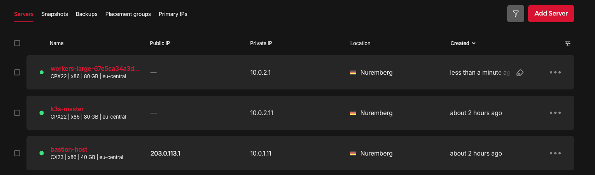Open three-dot menu for bastion-host
This screenshot has height=175, width=595.
pos(555,153)
